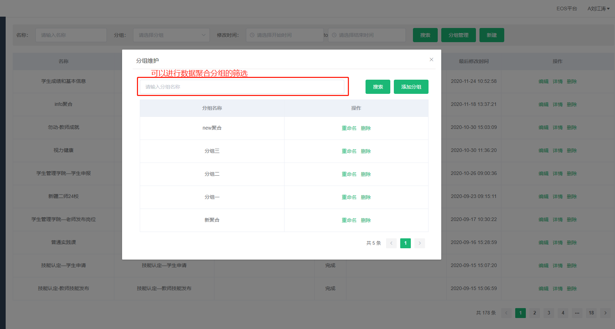Pick the 请选择结束时间 end date field

coord(367,35)
